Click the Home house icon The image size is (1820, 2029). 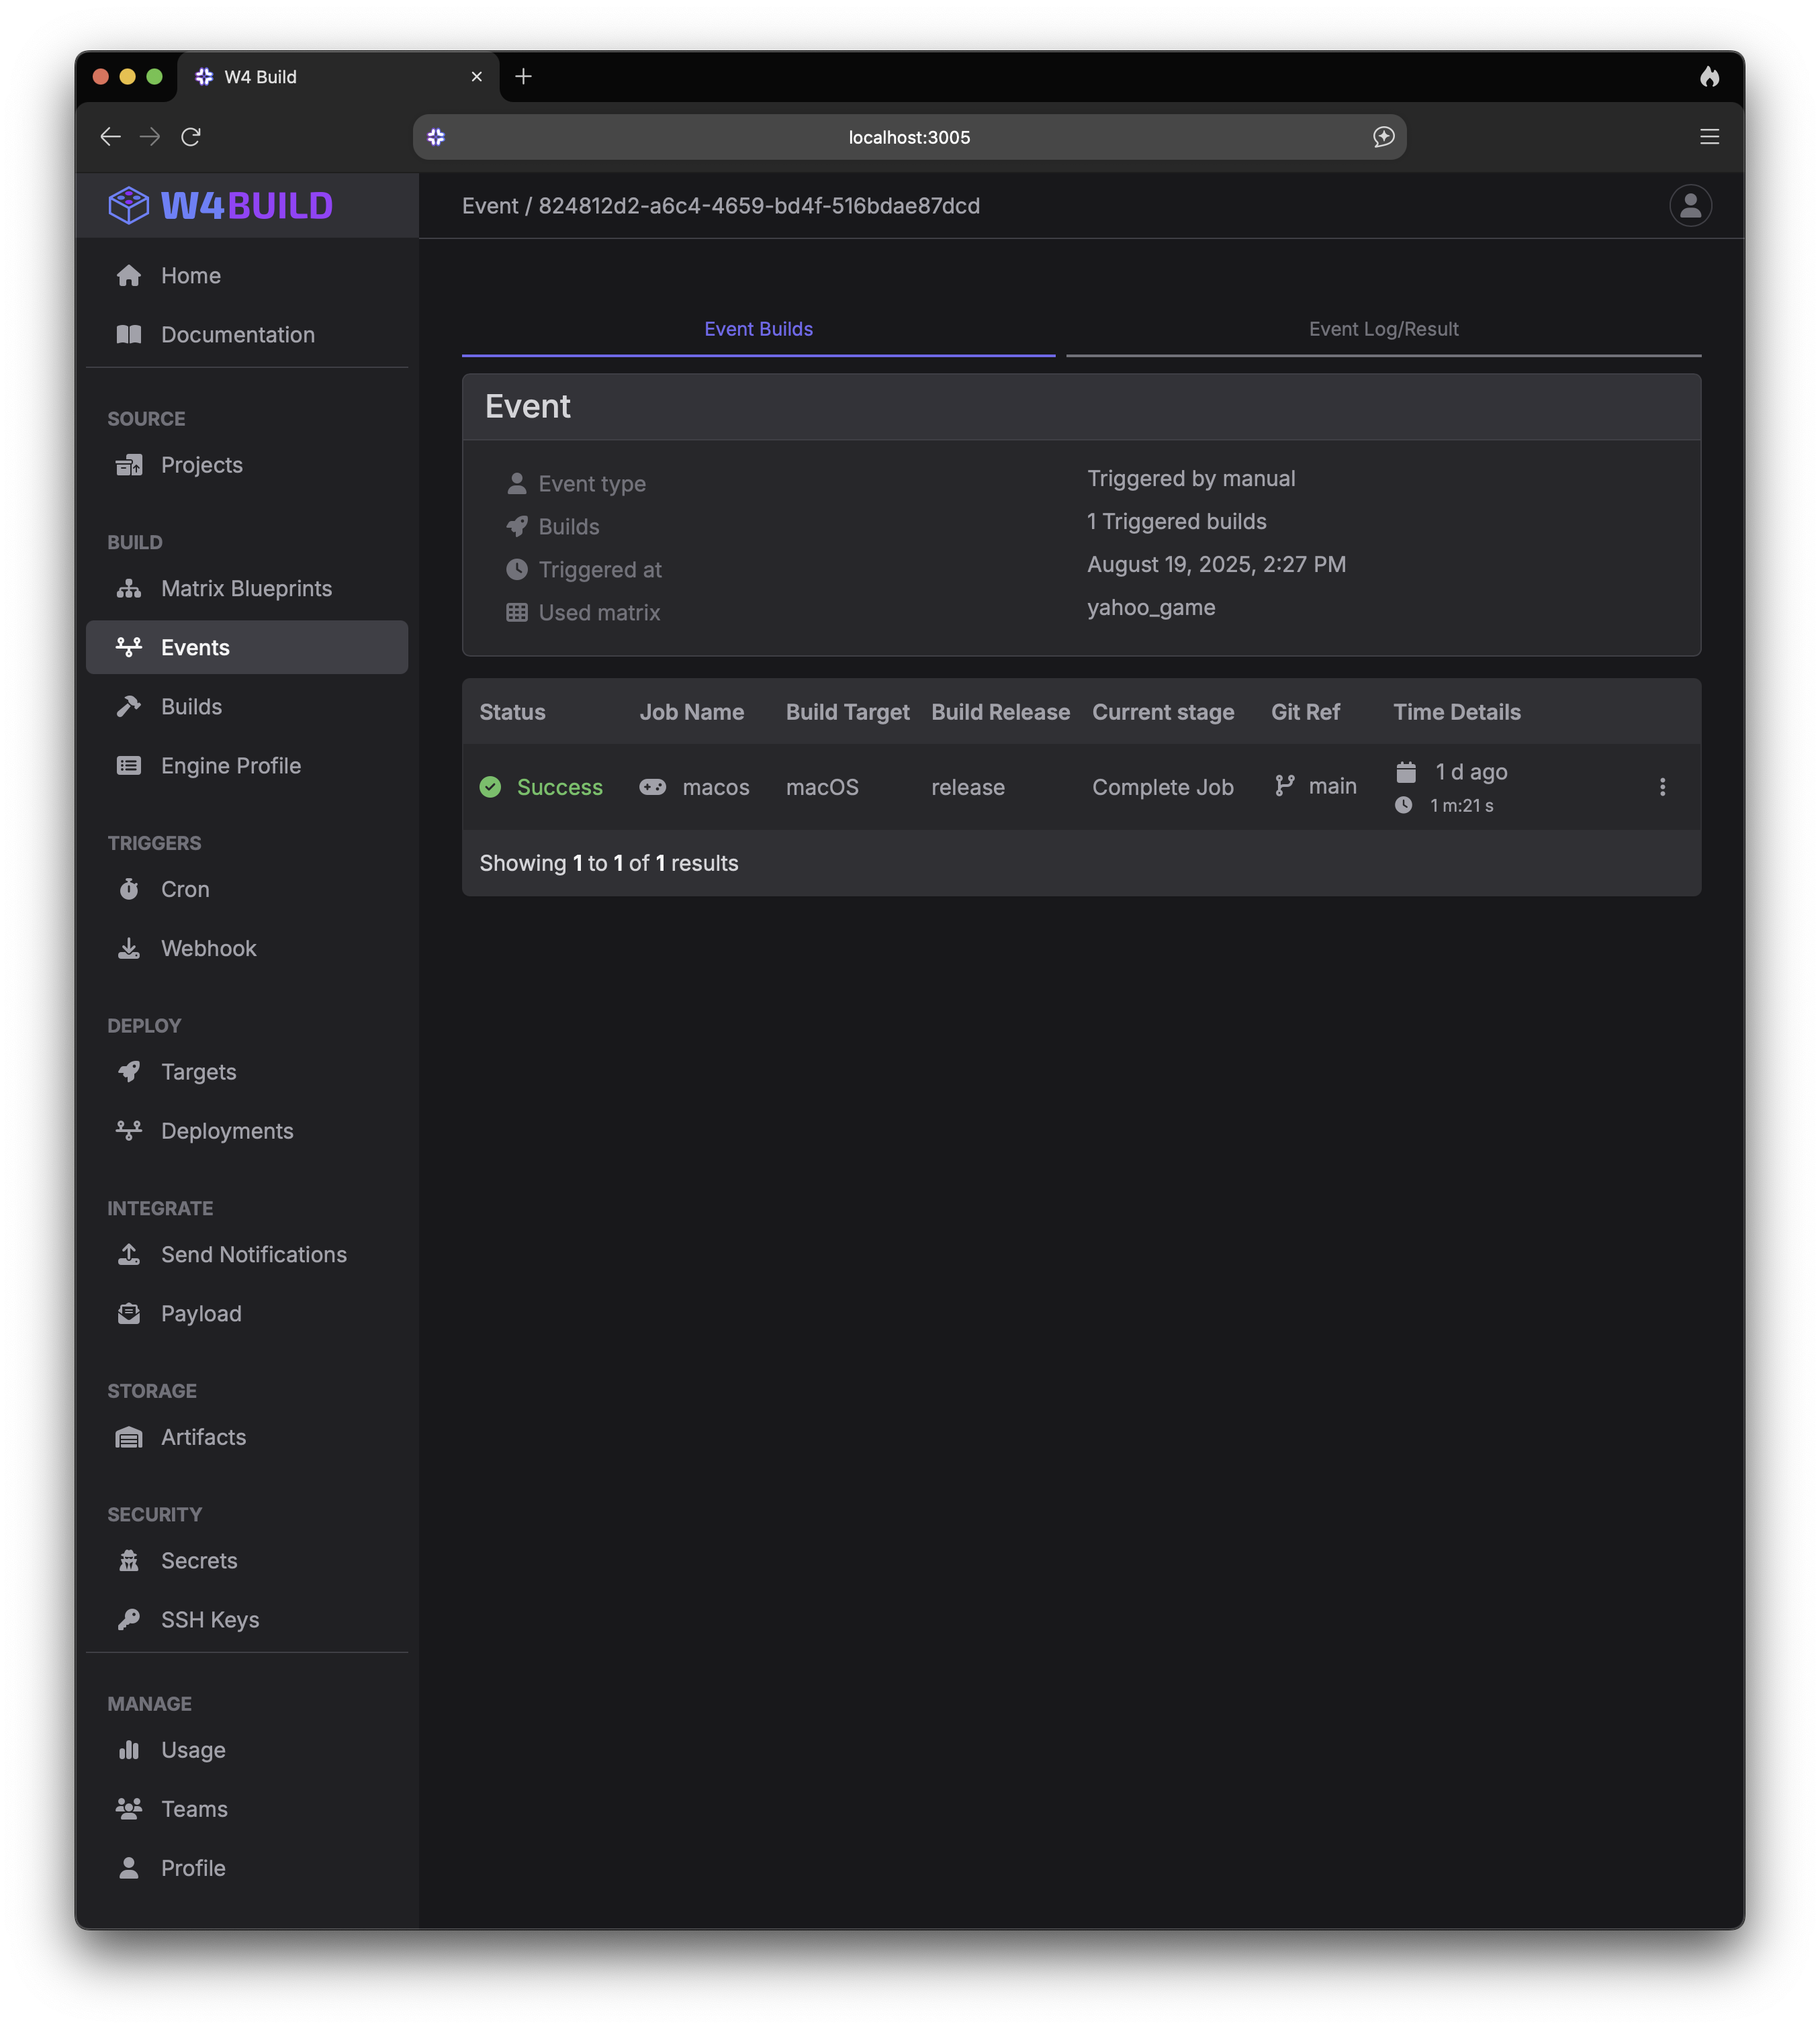pos(129,275)
